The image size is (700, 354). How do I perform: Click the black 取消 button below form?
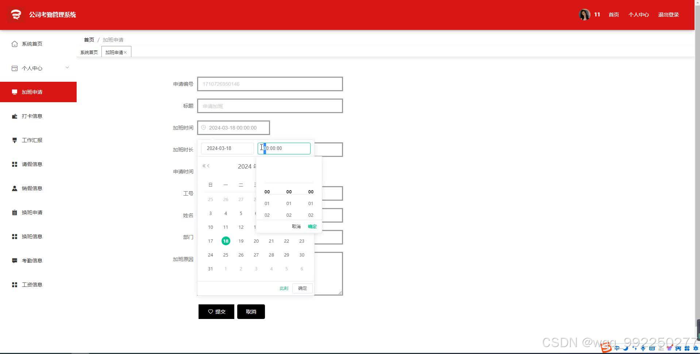(251, 312)
